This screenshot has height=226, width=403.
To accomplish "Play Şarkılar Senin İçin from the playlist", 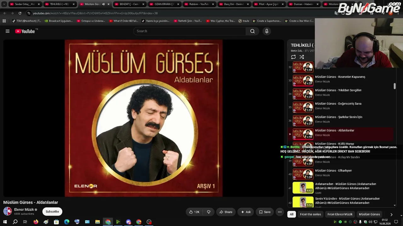I will click(x=341, y=121).
